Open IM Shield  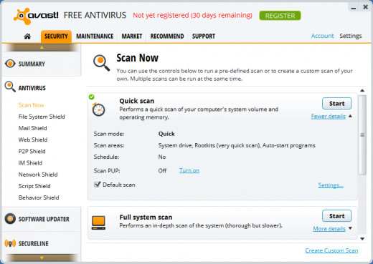tap(30, 163)
